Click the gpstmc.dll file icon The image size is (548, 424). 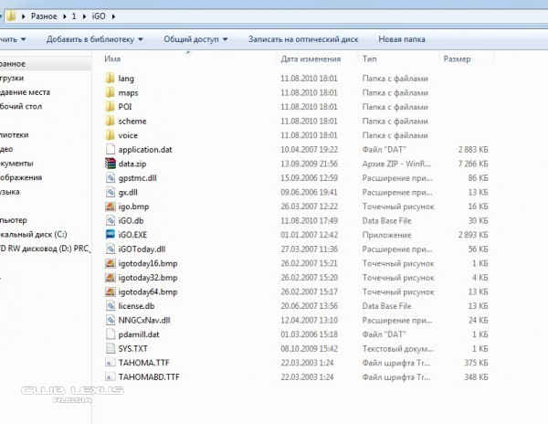click(x=111, y=178)
